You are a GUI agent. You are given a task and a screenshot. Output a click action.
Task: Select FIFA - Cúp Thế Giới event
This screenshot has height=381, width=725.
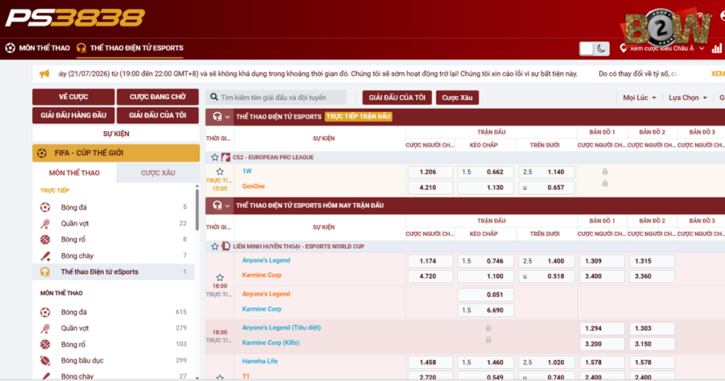coord(115,153)
